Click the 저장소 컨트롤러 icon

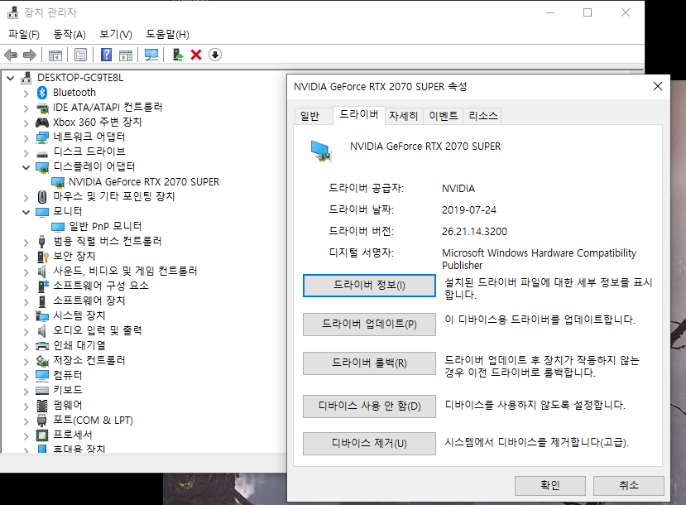[x=42, y=361]
